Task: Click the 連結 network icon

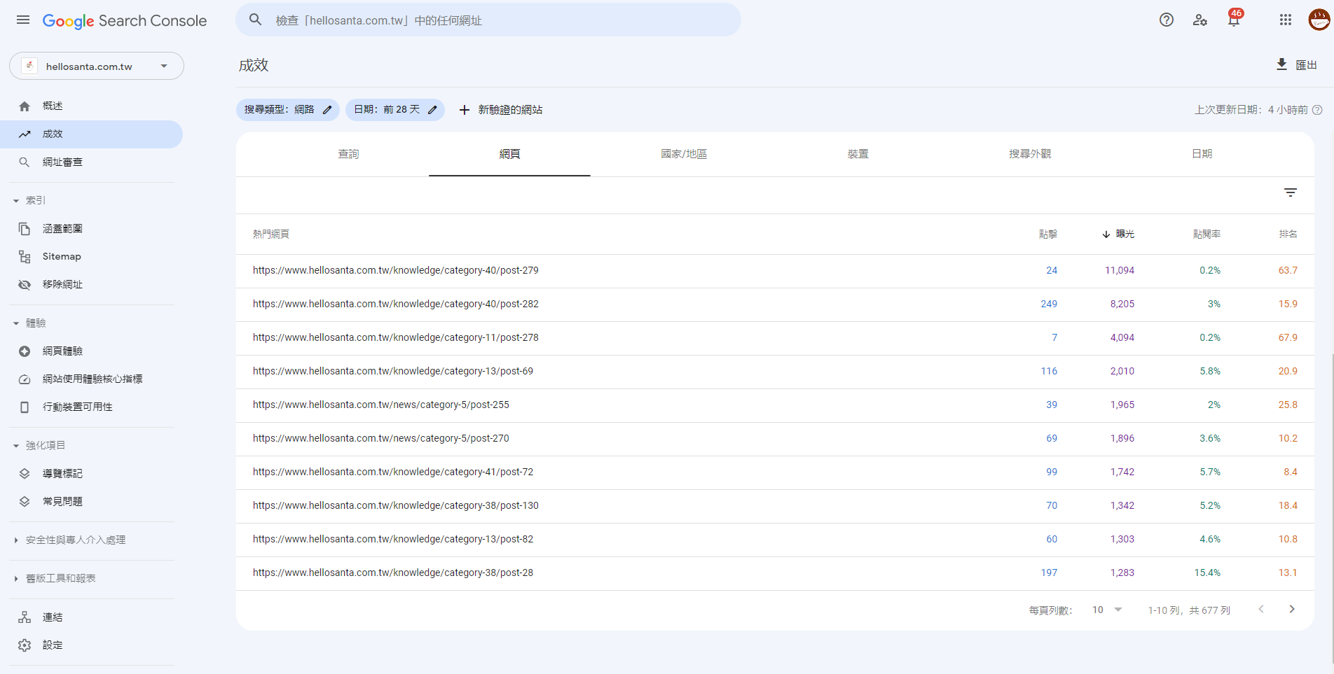Action: pos(25,617)
